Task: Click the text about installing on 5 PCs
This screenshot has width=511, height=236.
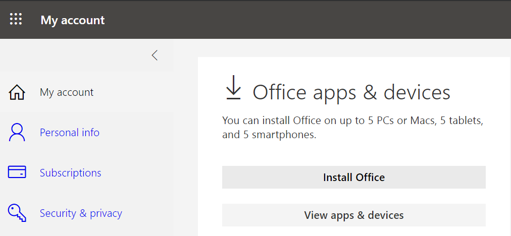Action: pos(352,128)
